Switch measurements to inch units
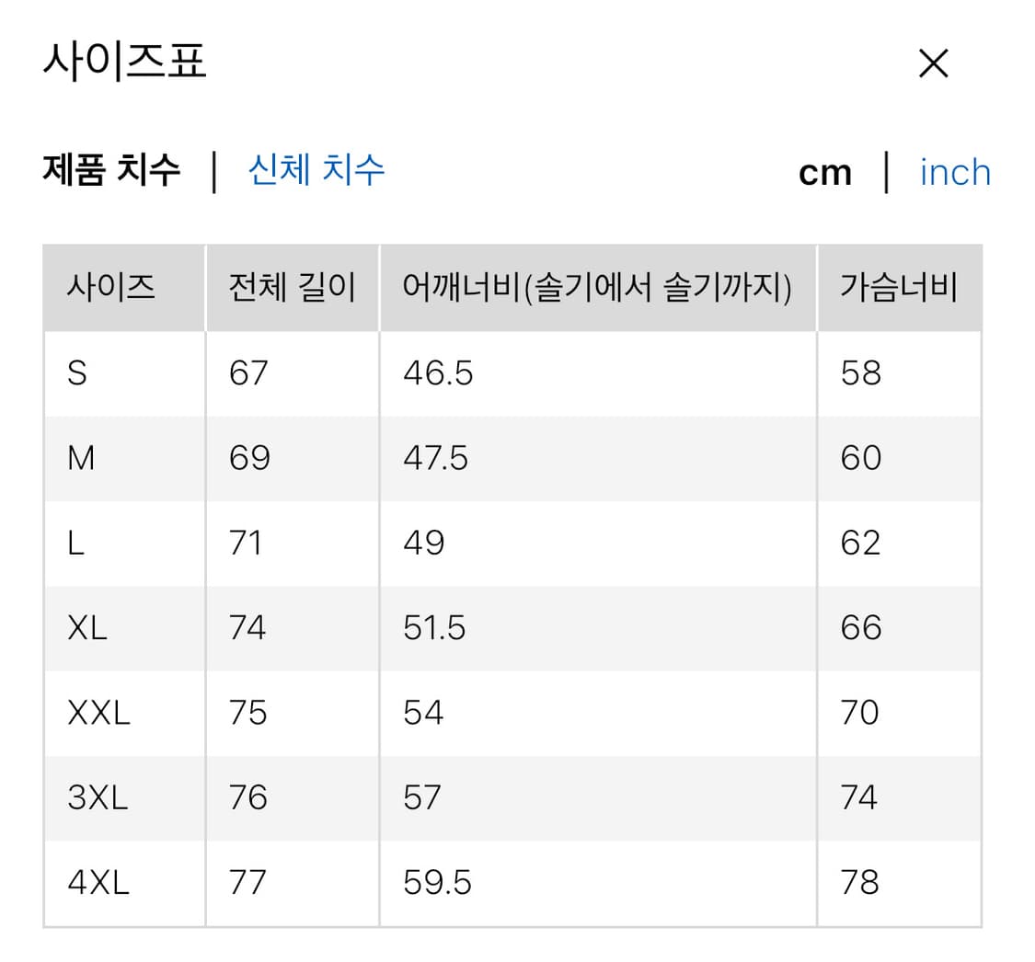 pos(954,172)
